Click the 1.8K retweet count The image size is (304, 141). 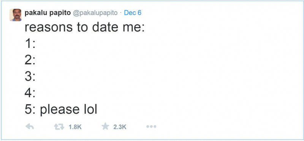pos(75,127)
